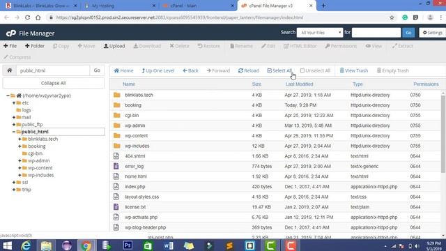
Task: Check Select All files
Action: (x=279, y=70)
